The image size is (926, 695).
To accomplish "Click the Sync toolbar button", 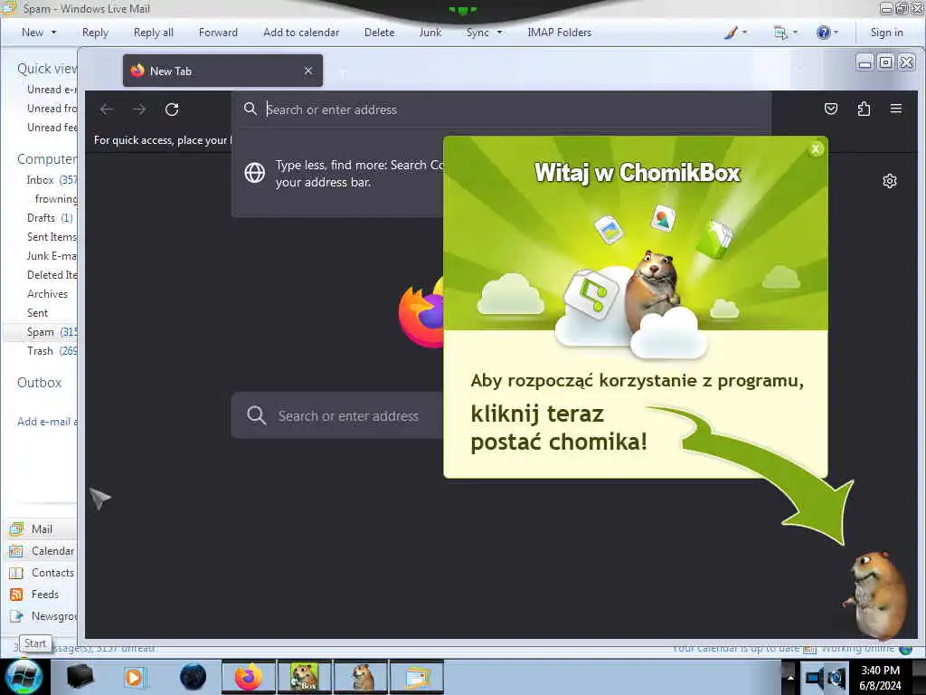I will [477, 33].
